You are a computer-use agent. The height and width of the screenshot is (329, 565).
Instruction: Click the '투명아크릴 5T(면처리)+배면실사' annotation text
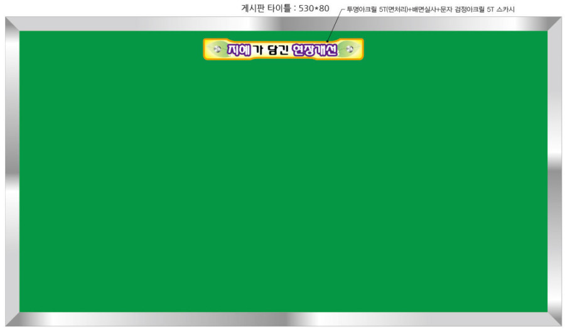click(x=391, y=9)
